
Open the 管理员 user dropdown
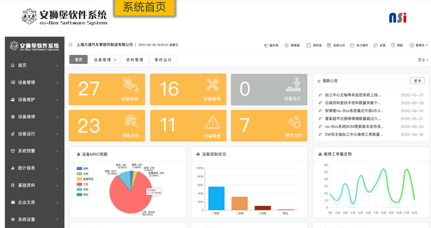pyautogui.click(x=419, y=46)
